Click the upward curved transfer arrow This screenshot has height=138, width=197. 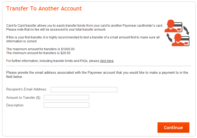pos(169,38)
